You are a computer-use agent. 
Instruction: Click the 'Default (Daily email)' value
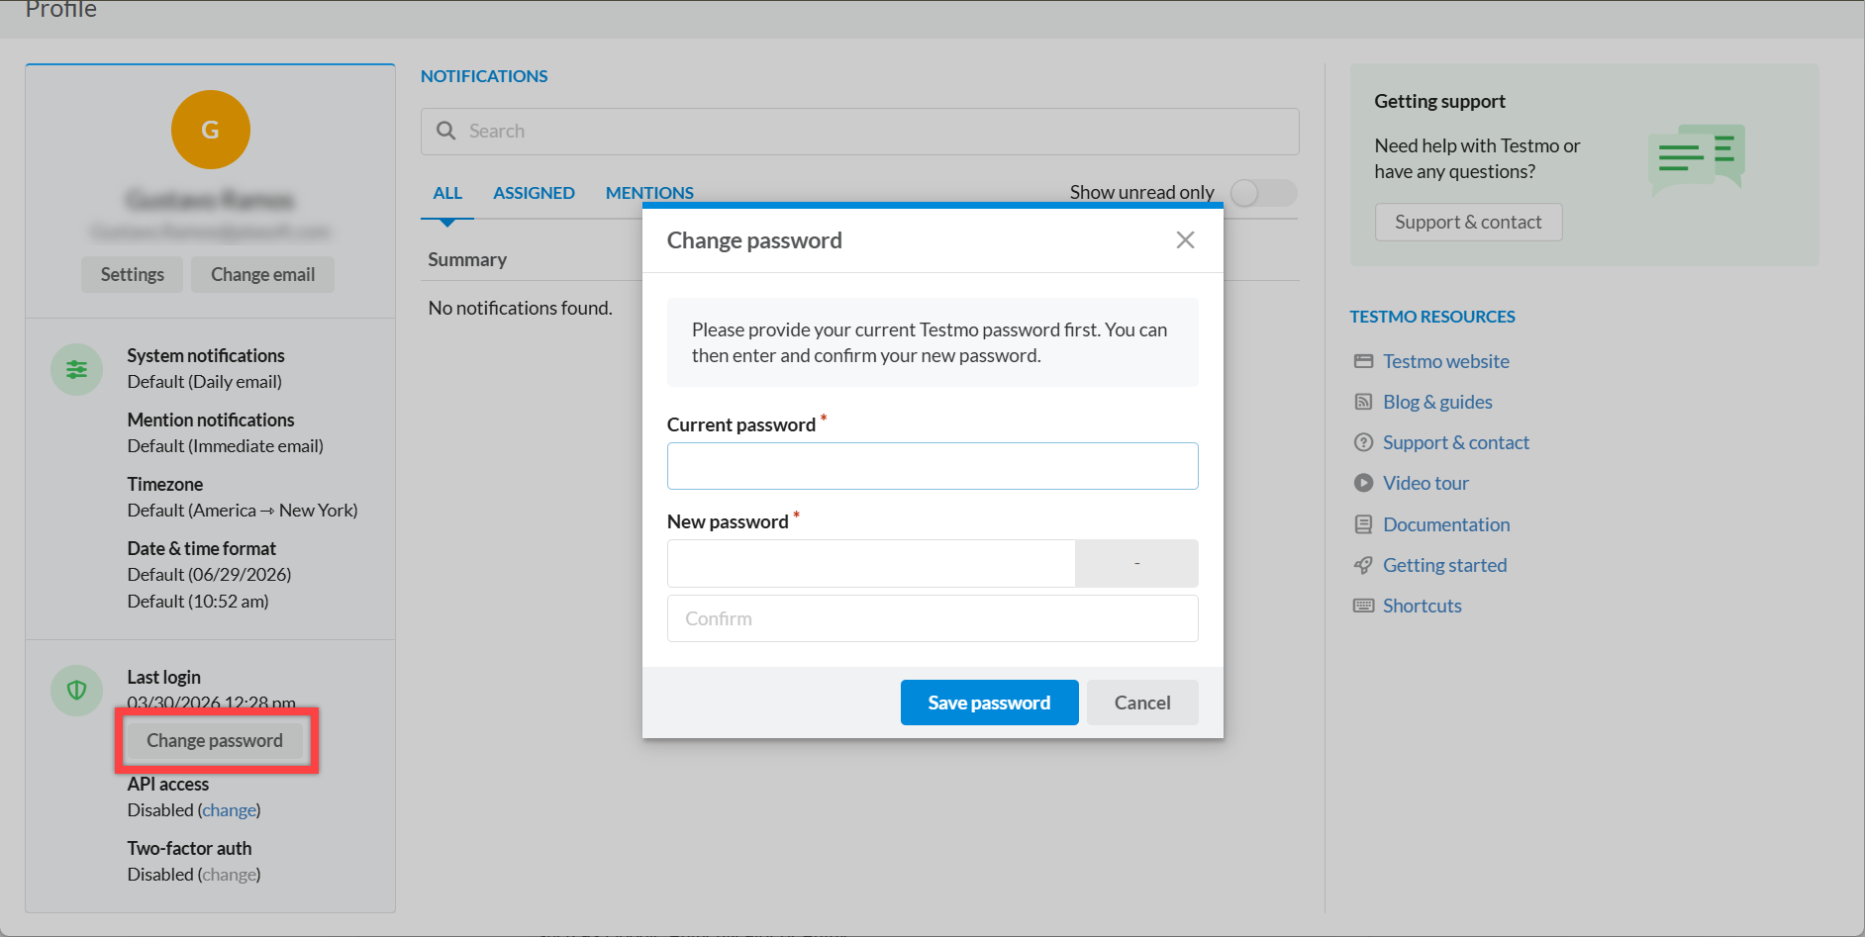pyautogui.click(x=205, y=382)
